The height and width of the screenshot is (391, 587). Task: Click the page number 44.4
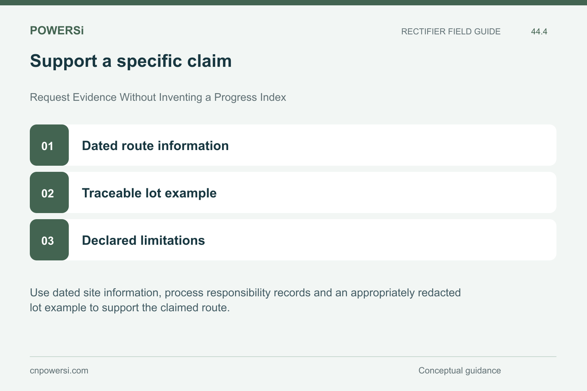(539, 31)
